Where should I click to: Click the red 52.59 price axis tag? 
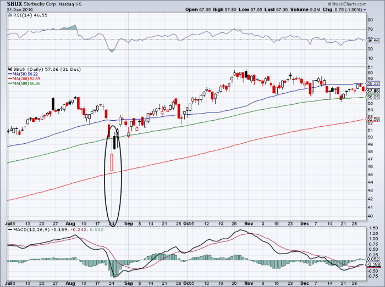(373, 119)
